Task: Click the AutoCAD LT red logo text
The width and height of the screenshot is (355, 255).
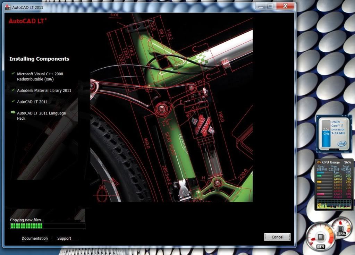Action: point(28,21)
